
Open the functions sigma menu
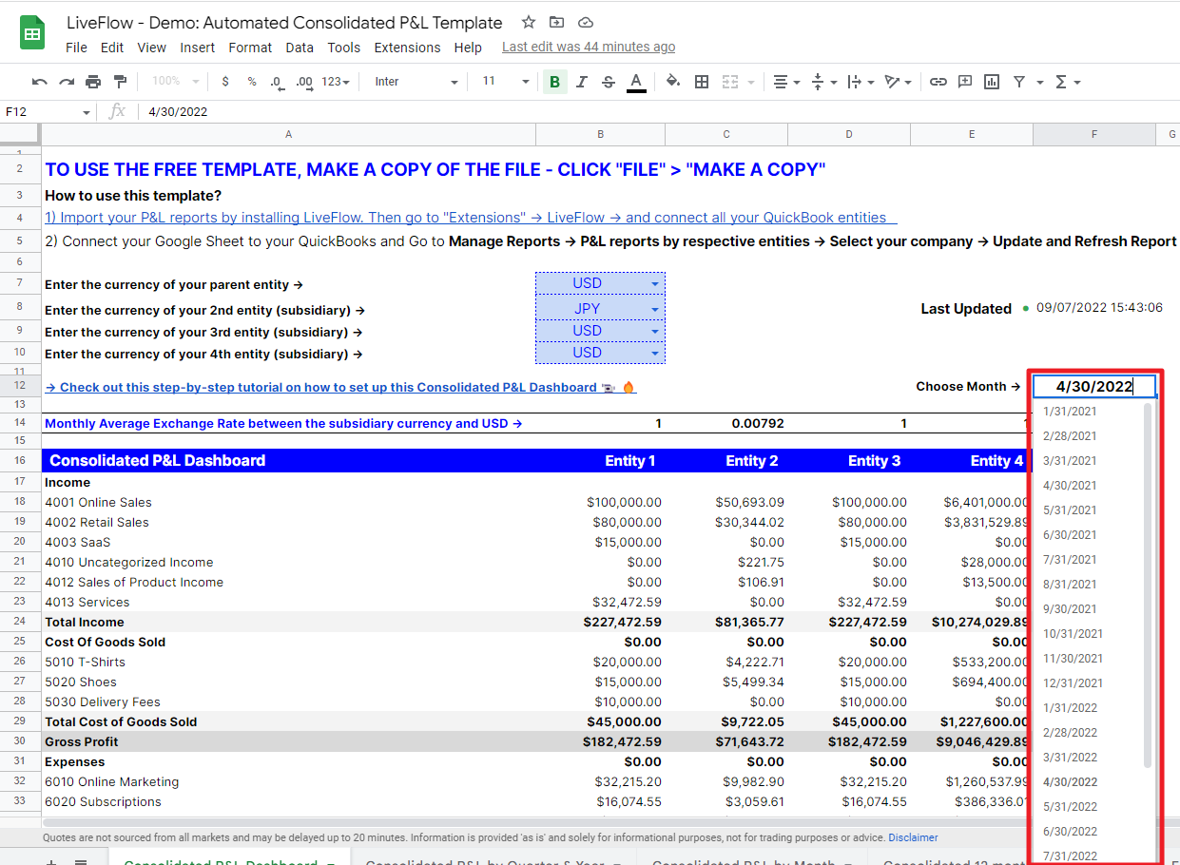(x=1068, y=82)
